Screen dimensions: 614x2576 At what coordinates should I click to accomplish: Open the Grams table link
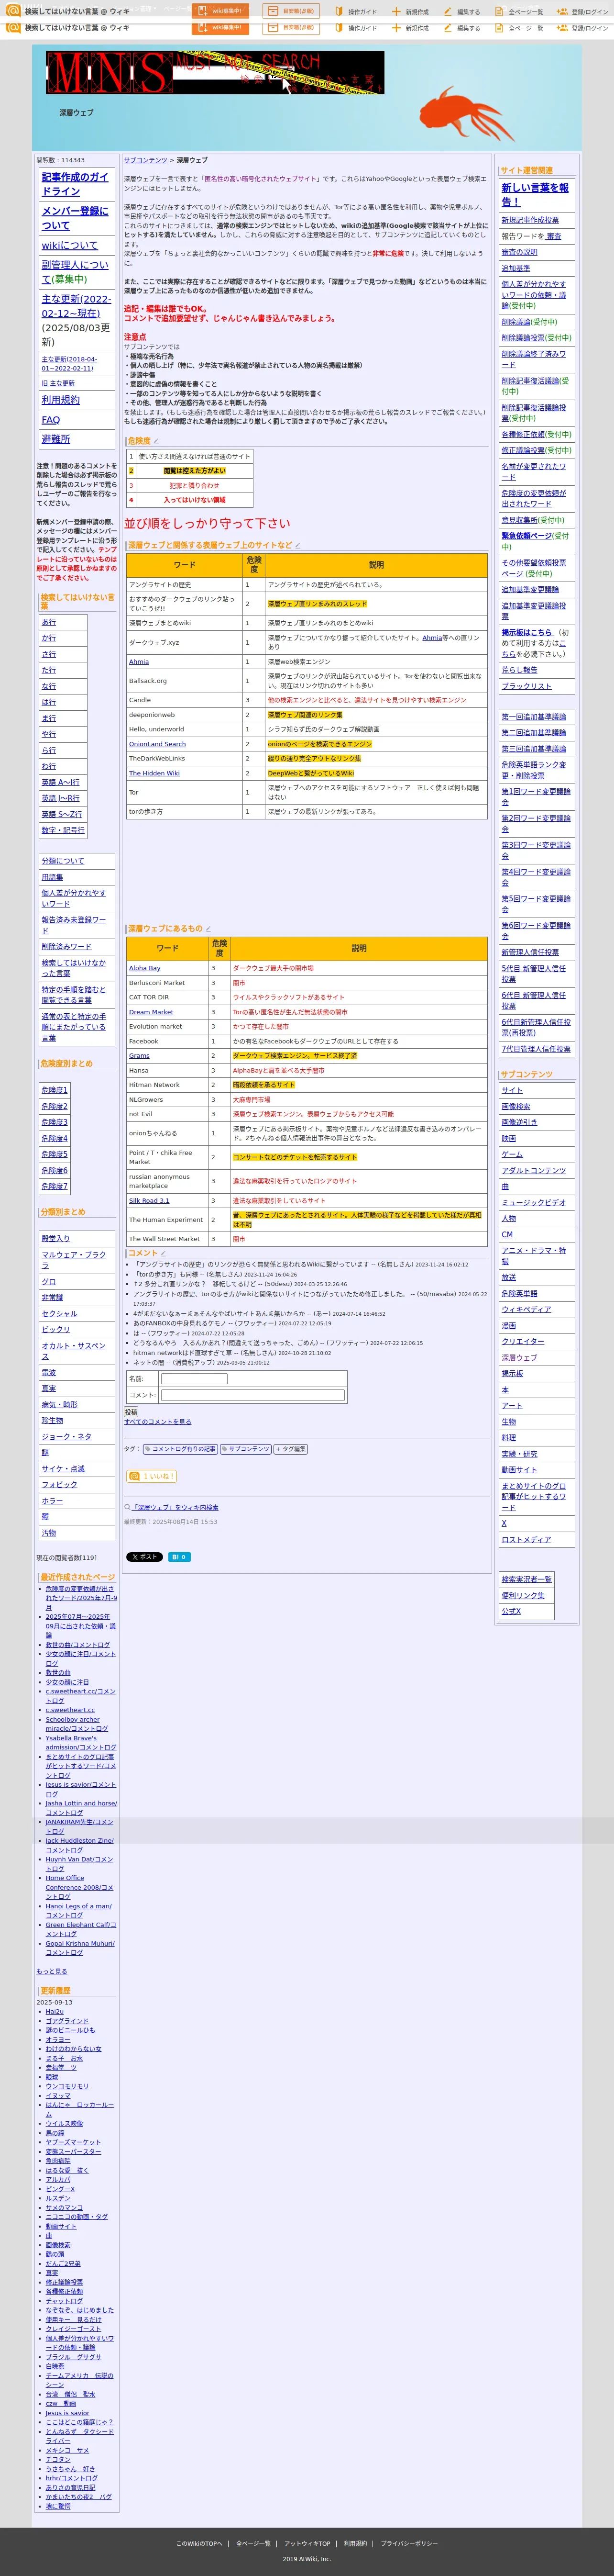(139, 1056)
